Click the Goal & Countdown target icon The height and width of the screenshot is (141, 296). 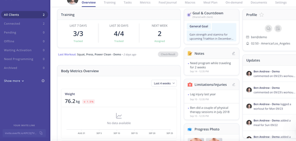(x=189, y=14)
